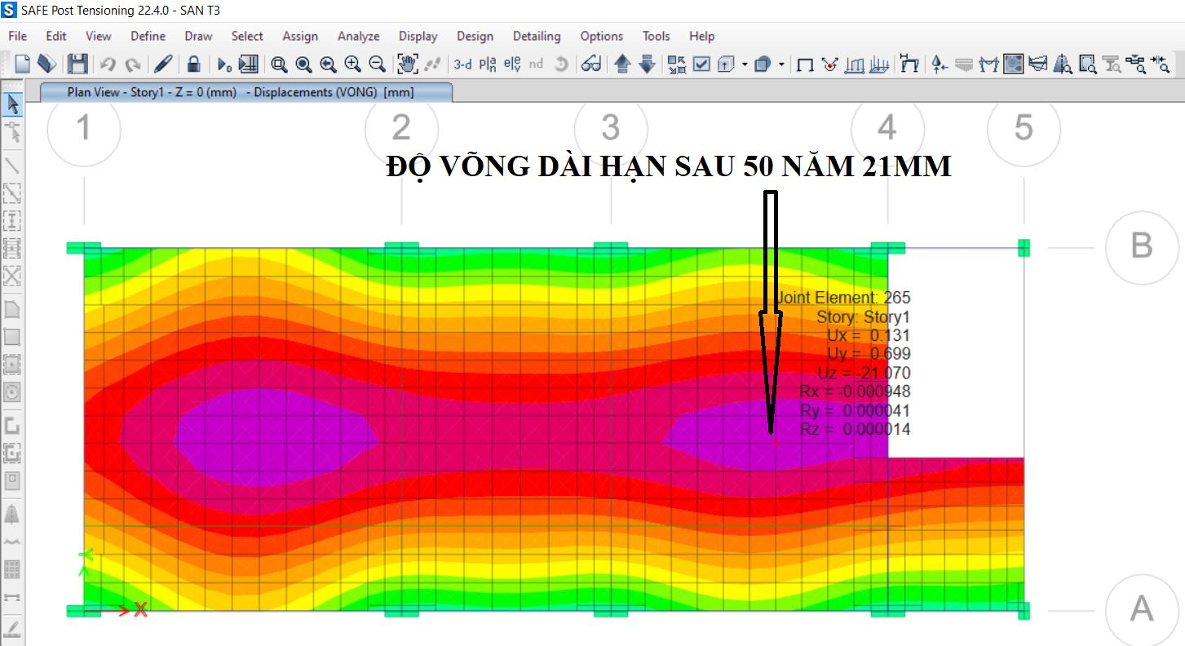Open the Assign menu
Image resolution: width=1185 pixels, height=646 pixels.
point(300,36)
